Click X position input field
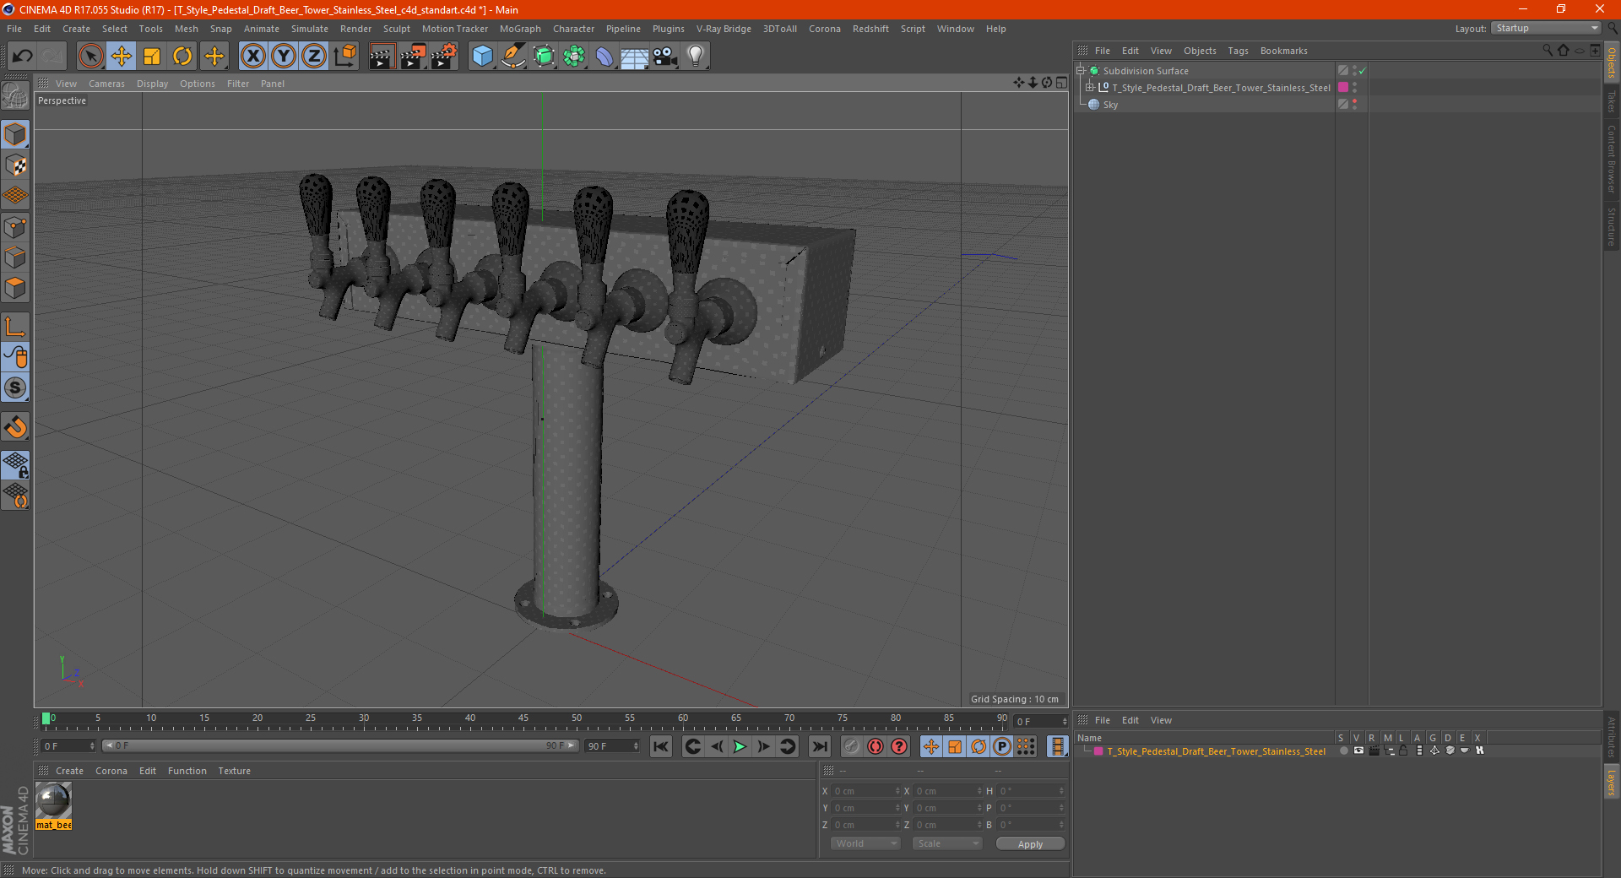 [x=864, y=791]
